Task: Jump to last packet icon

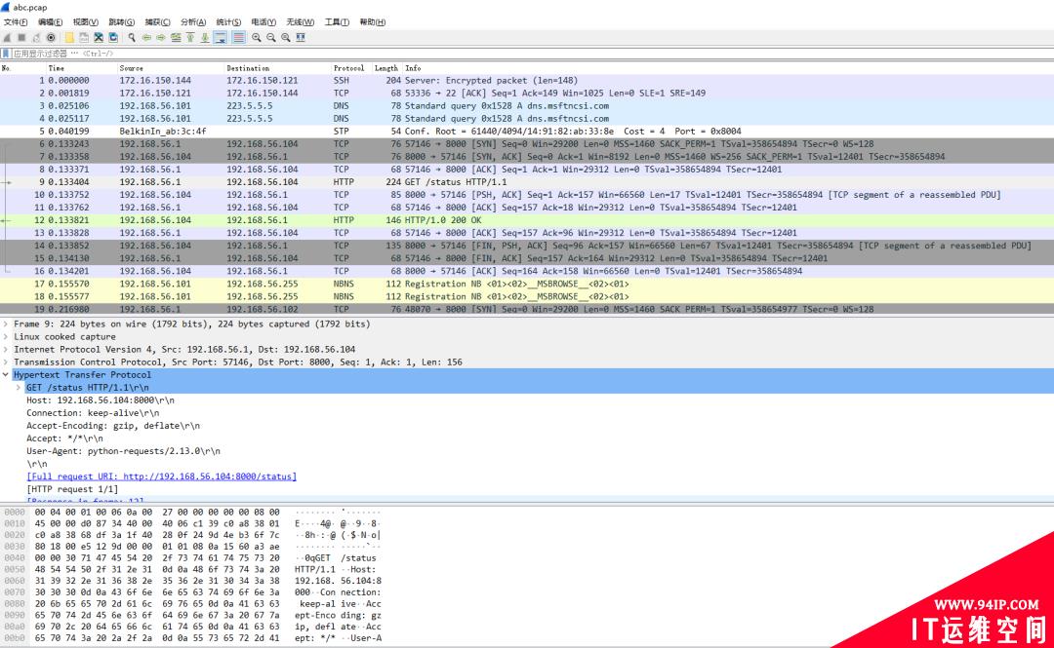Action: pyautogui.click(x=205, y=38)
